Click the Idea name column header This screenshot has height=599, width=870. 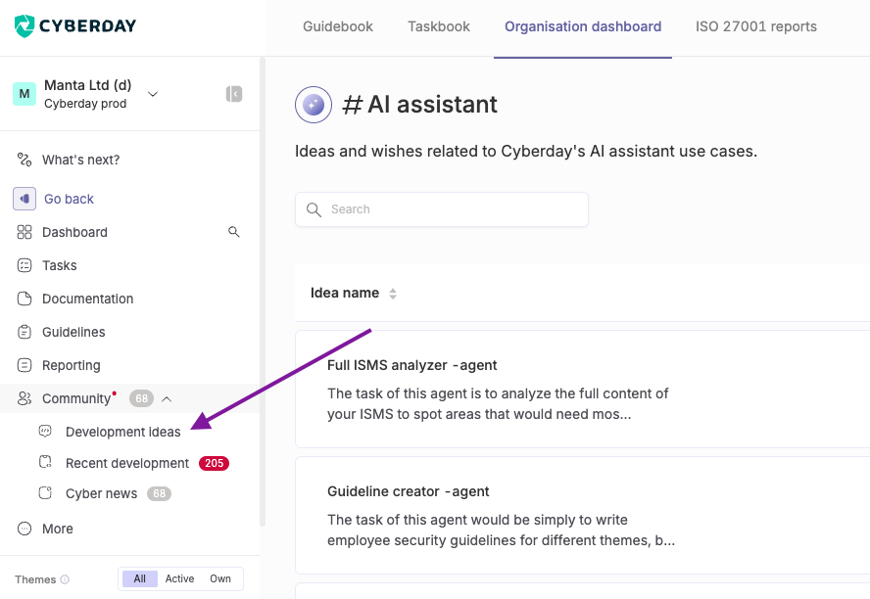click(x=345, y=293)
